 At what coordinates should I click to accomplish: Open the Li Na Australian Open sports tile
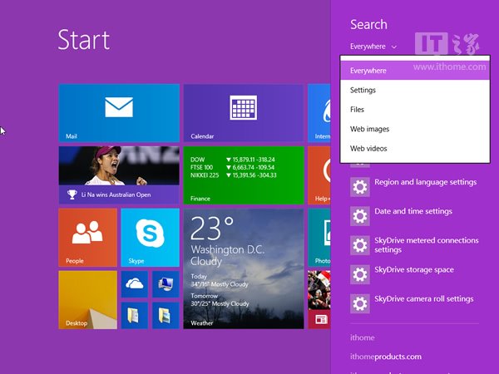(119, 175)
